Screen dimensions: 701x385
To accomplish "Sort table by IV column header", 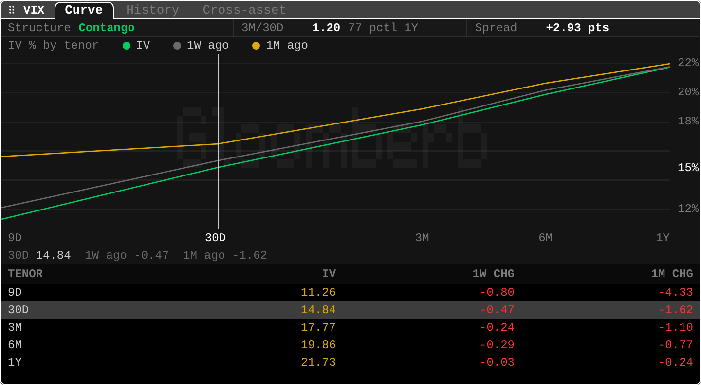I will point(329,274).
